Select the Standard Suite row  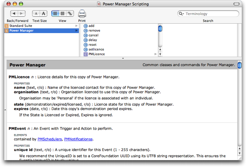pyautogui.click(x=41, y=26)
